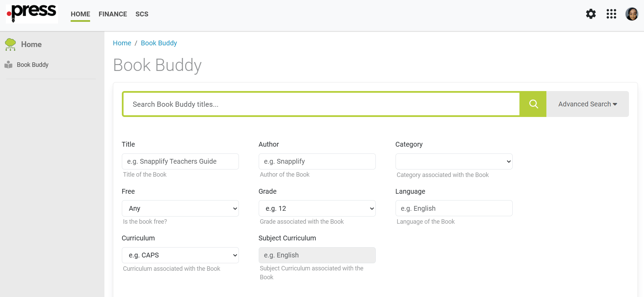
Task: Expand the Advanced Search dropdown
Action: coord(587,104)
